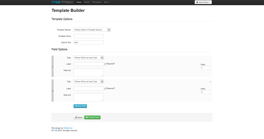Add a field with New Field button

pos(80,106)
